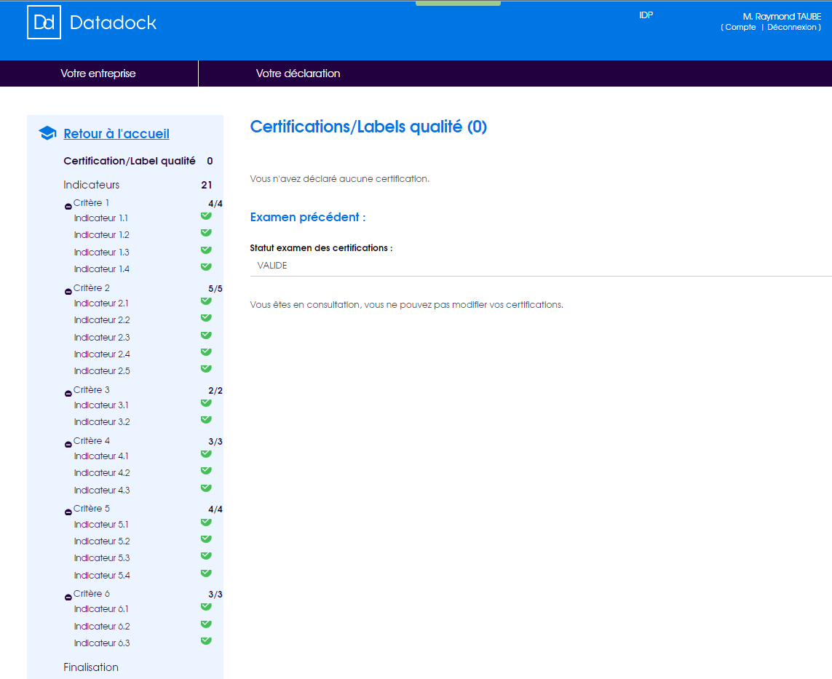Collapse the Critère 3 section

pos(68,394)
